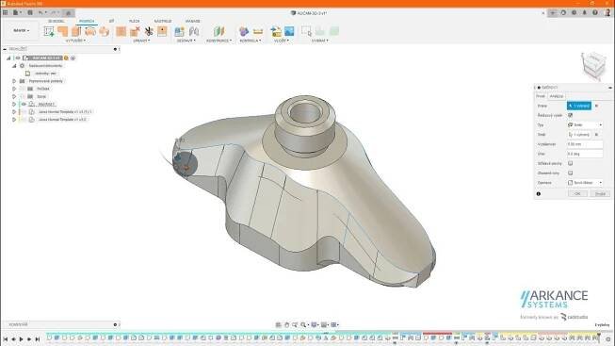Jump to timeline start button
The image size is (615, 346).
click(x=5, y=339)
